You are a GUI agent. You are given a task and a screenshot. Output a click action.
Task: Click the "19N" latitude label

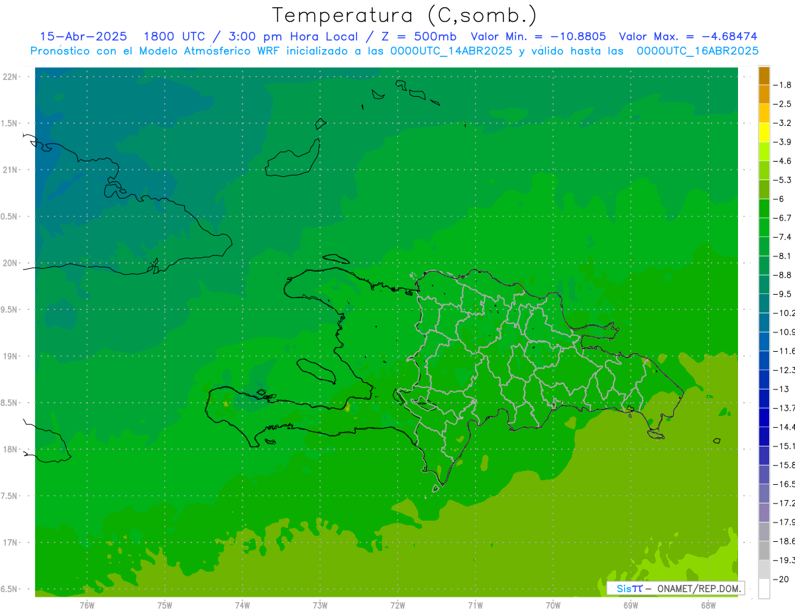pos(9,356)
